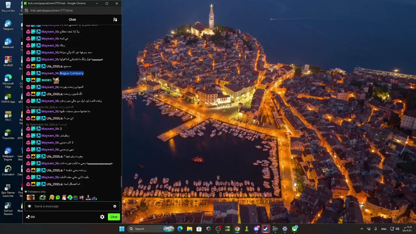Open the Wallpaper Engine desktop icon
The width and height of the screenshot is (416, 234).
(x=8, y=154)
